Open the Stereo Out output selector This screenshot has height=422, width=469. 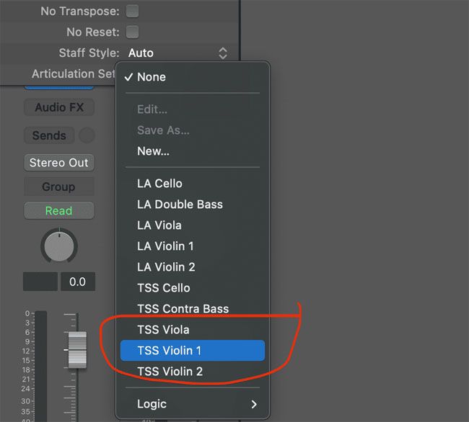coord(58,163)
